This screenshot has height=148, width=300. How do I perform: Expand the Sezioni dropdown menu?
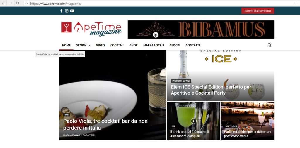pos(83,45)
